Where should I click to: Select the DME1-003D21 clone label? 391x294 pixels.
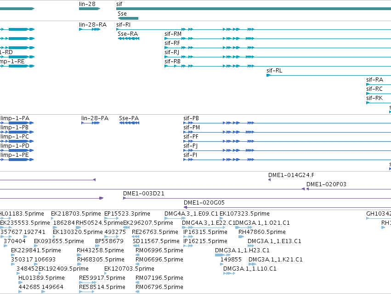click(144, 194)
